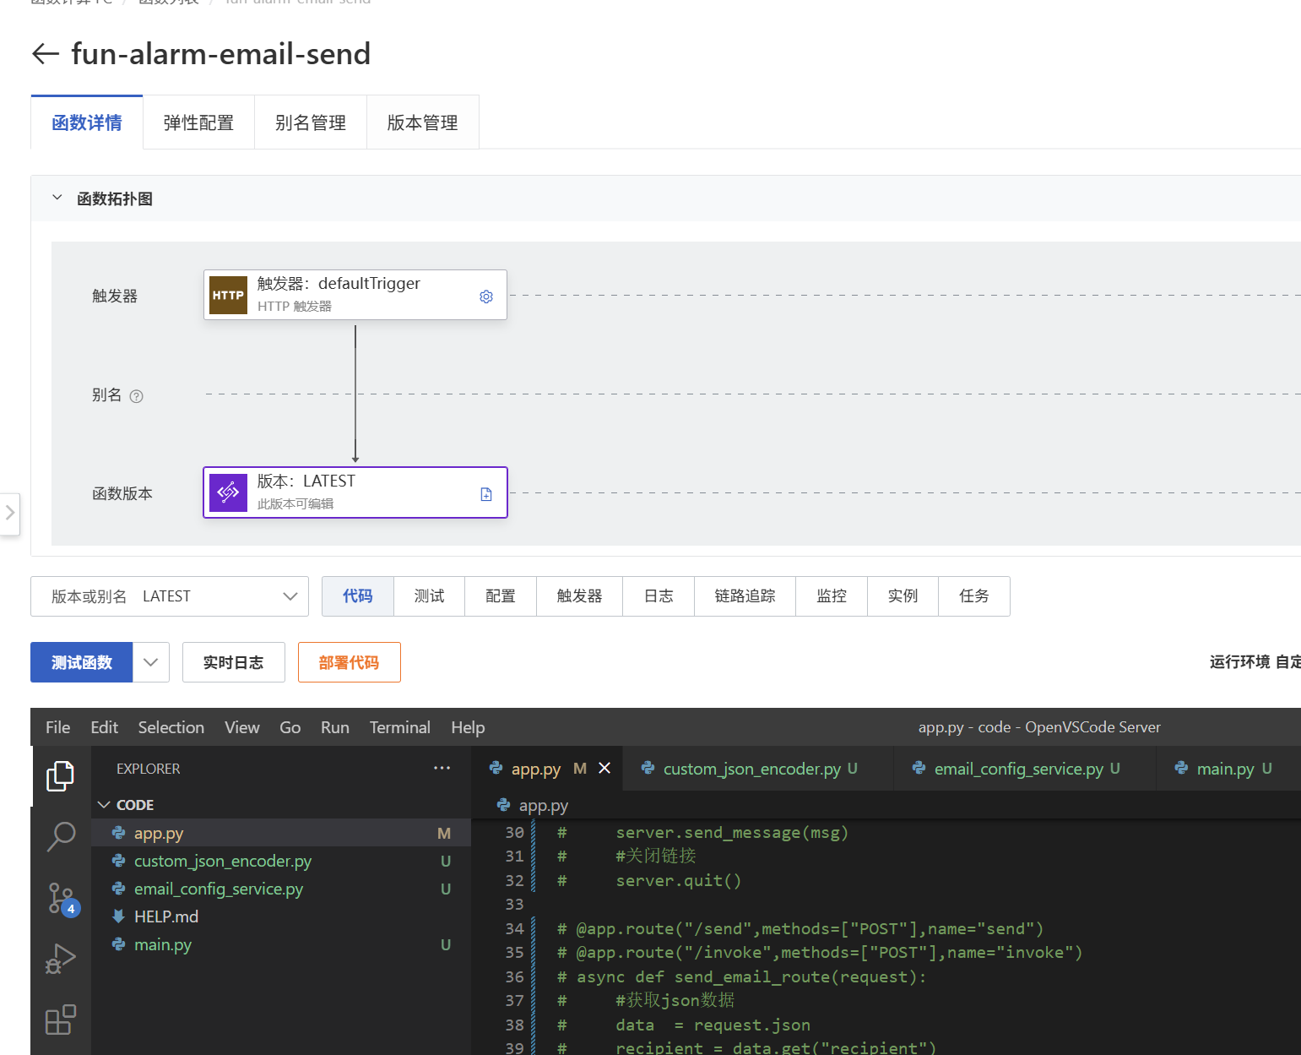Open app.py in the explorer tree

pos(281,833)
